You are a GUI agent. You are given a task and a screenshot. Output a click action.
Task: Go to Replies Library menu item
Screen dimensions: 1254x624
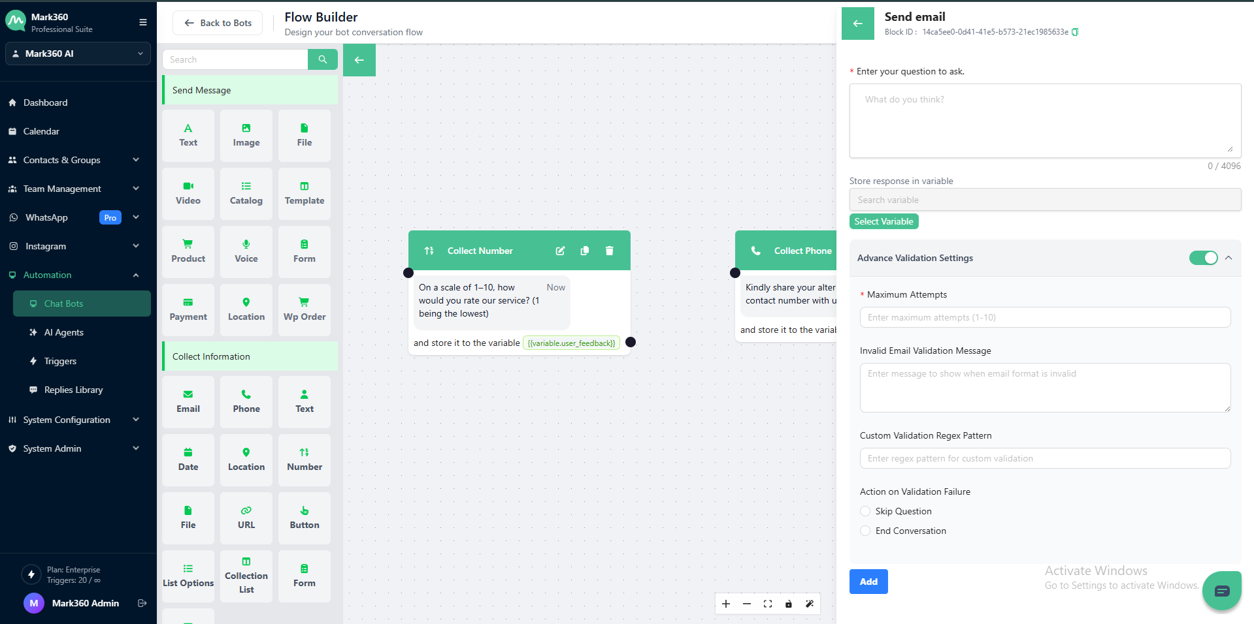click(x=73, y=390)
